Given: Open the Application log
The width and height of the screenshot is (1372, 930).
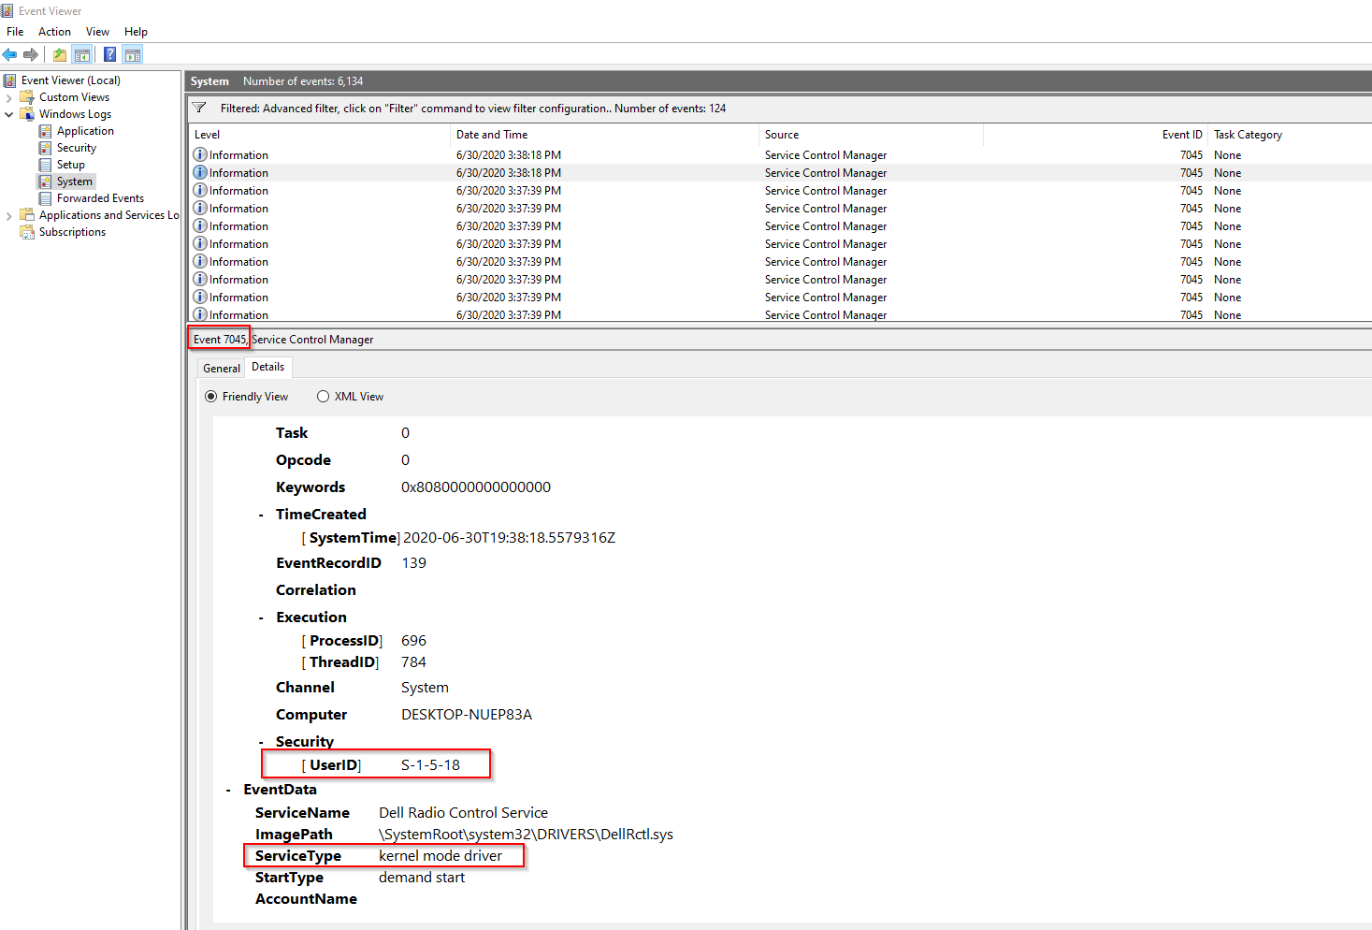Looking at the screenshot, I should 85,131.
